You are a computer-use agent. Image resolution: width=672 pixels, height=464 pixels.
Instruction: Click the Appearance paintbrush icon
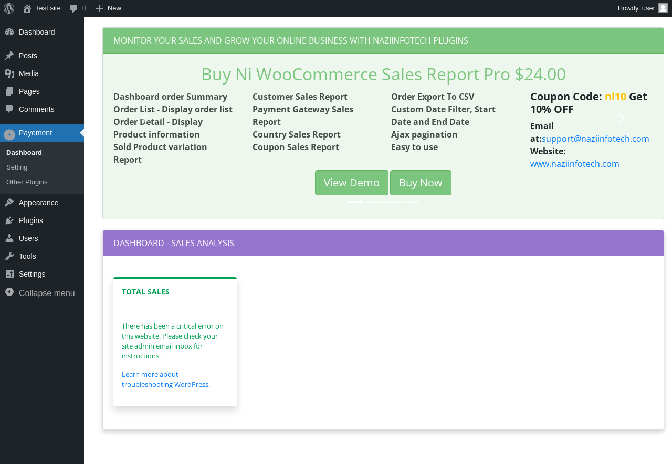9,203
